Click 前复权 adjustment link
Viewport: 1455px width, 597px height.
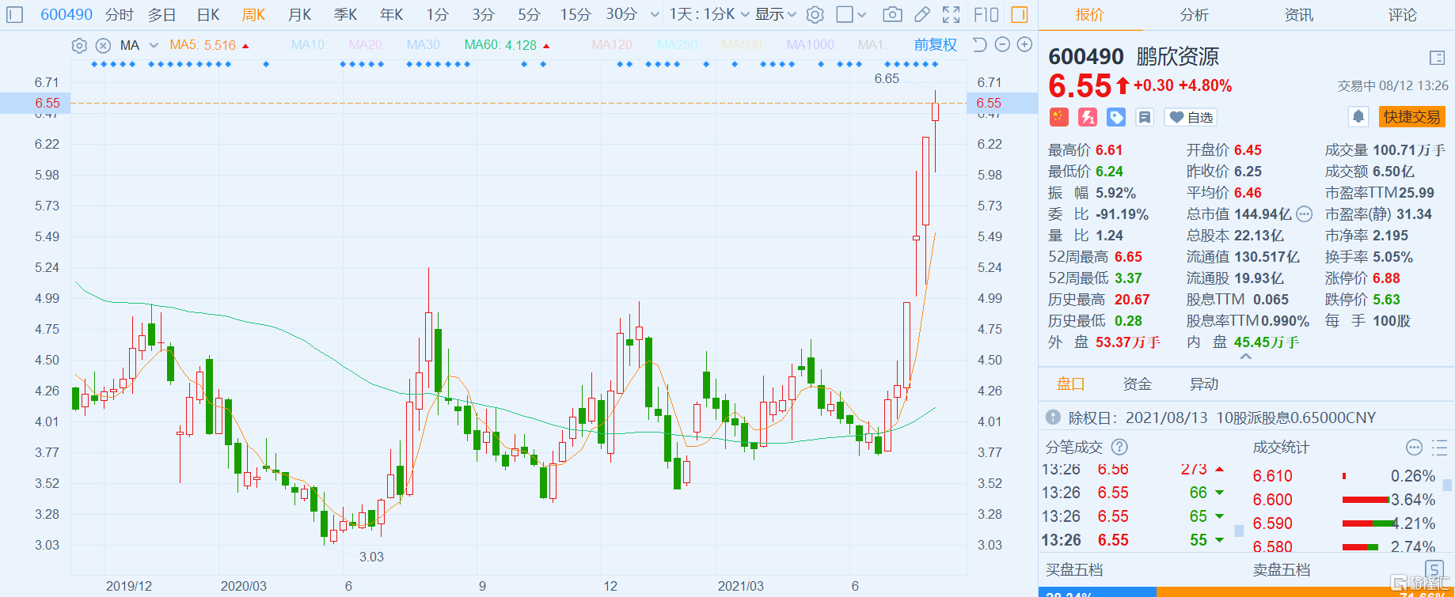click(935, 45)
